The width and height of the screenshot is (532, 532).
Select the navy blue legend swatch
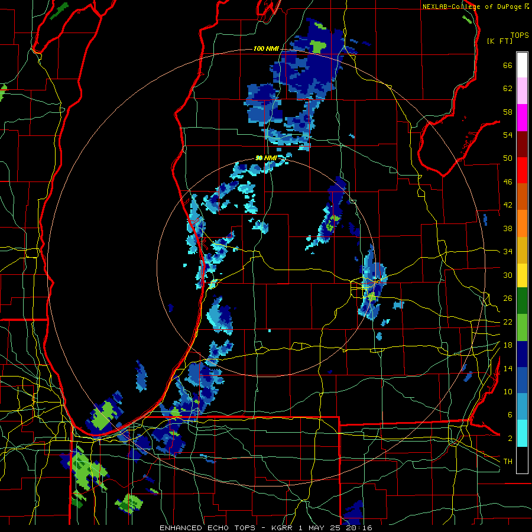point(522,354)
